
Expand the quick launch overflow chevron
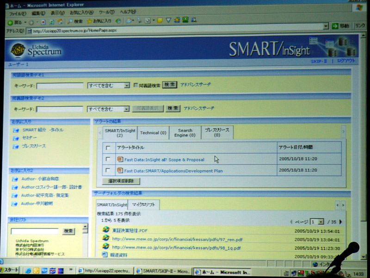point(71,270)
